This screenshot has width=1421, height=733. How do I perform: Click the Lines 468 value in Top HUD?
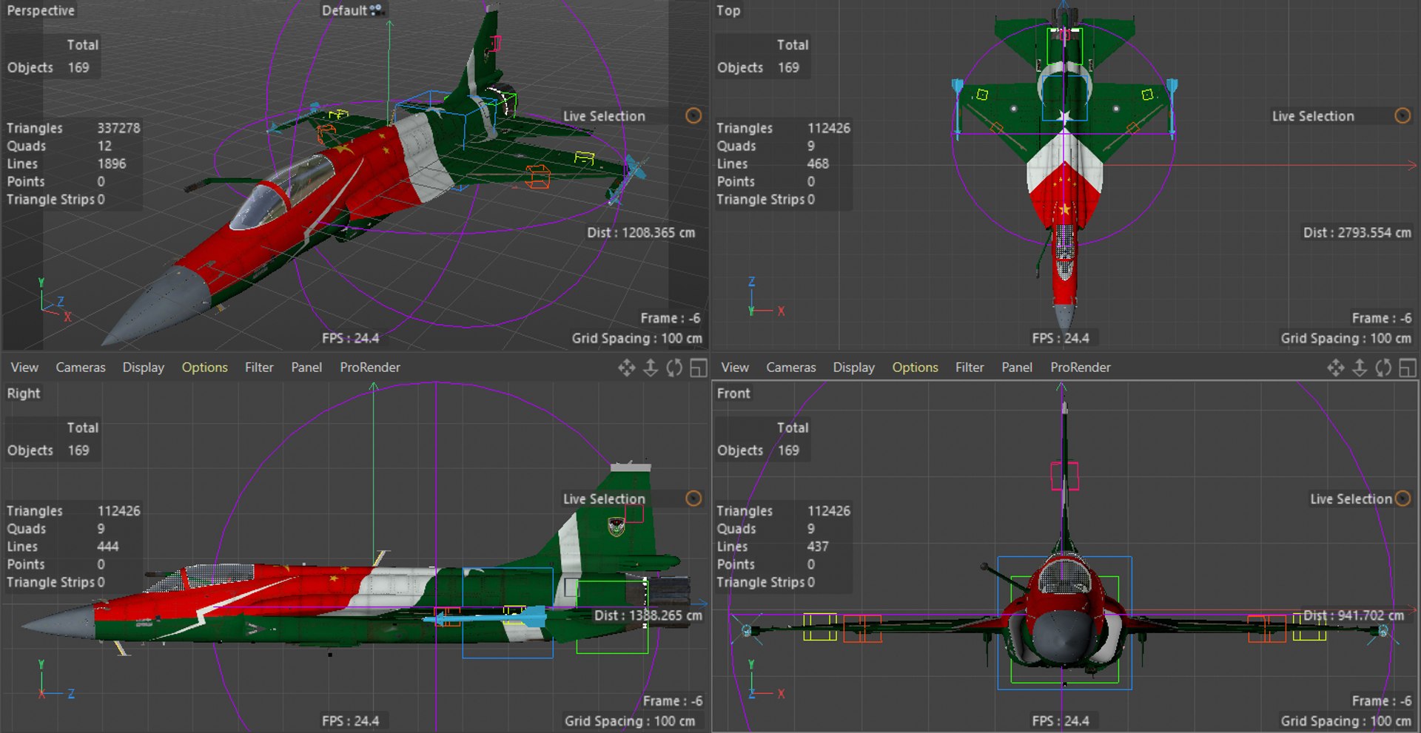click(818, 163)
